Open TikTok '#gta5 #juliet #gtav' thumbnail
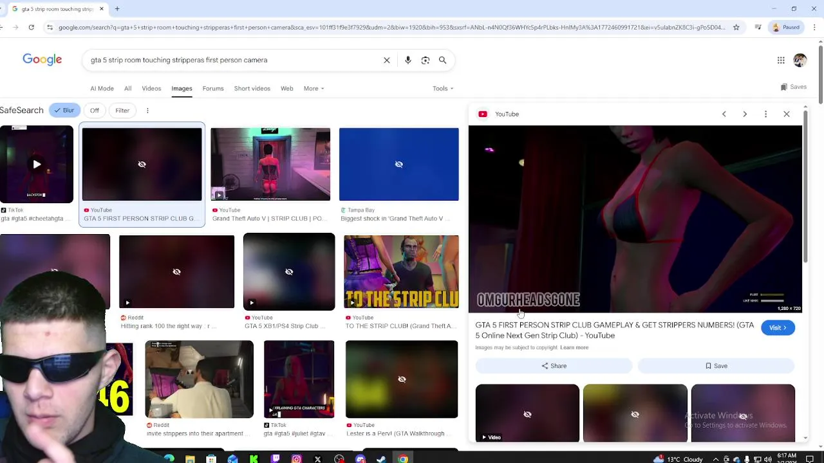824x463 pixels. 299,379
